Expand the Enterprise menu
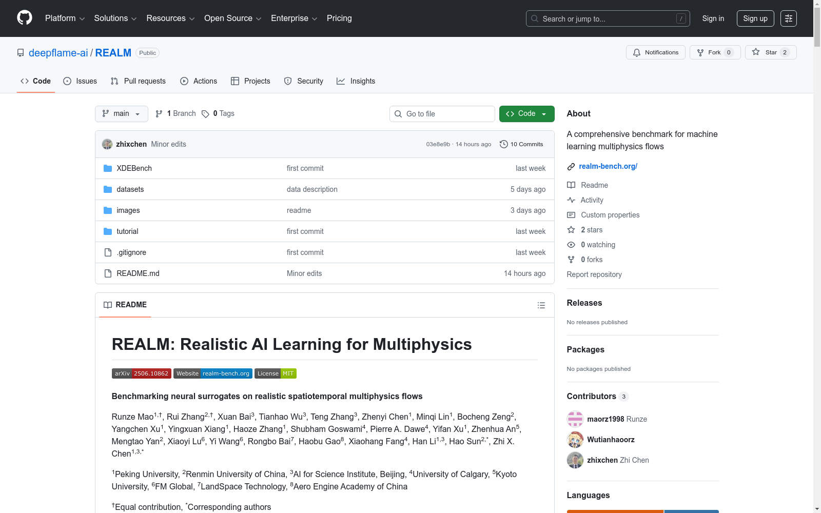Image resolution: width=821 pixels, height=513 pixels. pos(294,18)
